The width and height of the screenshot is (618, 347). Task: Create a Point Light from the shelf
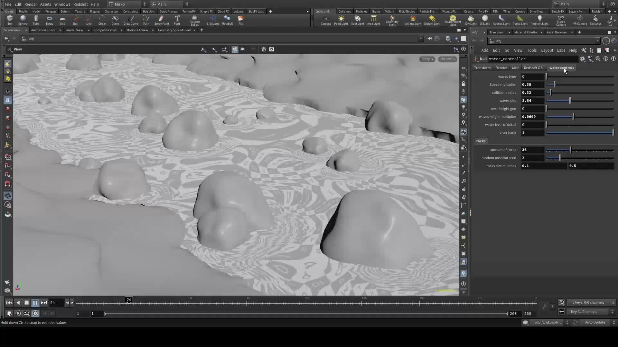(x=341, y=20)
